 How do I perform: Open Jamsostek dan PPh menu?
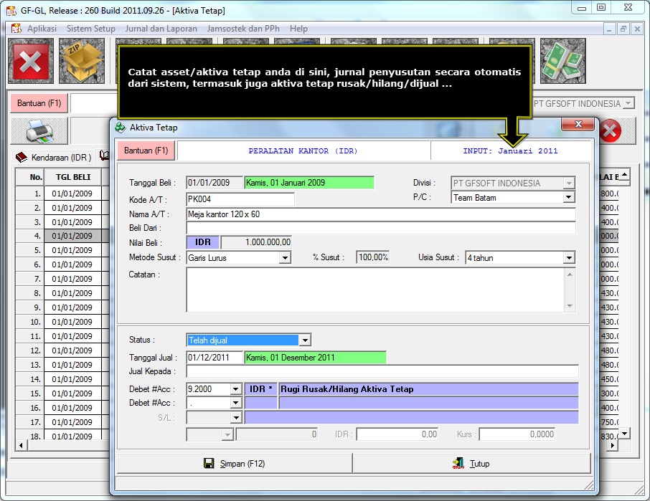243,29
